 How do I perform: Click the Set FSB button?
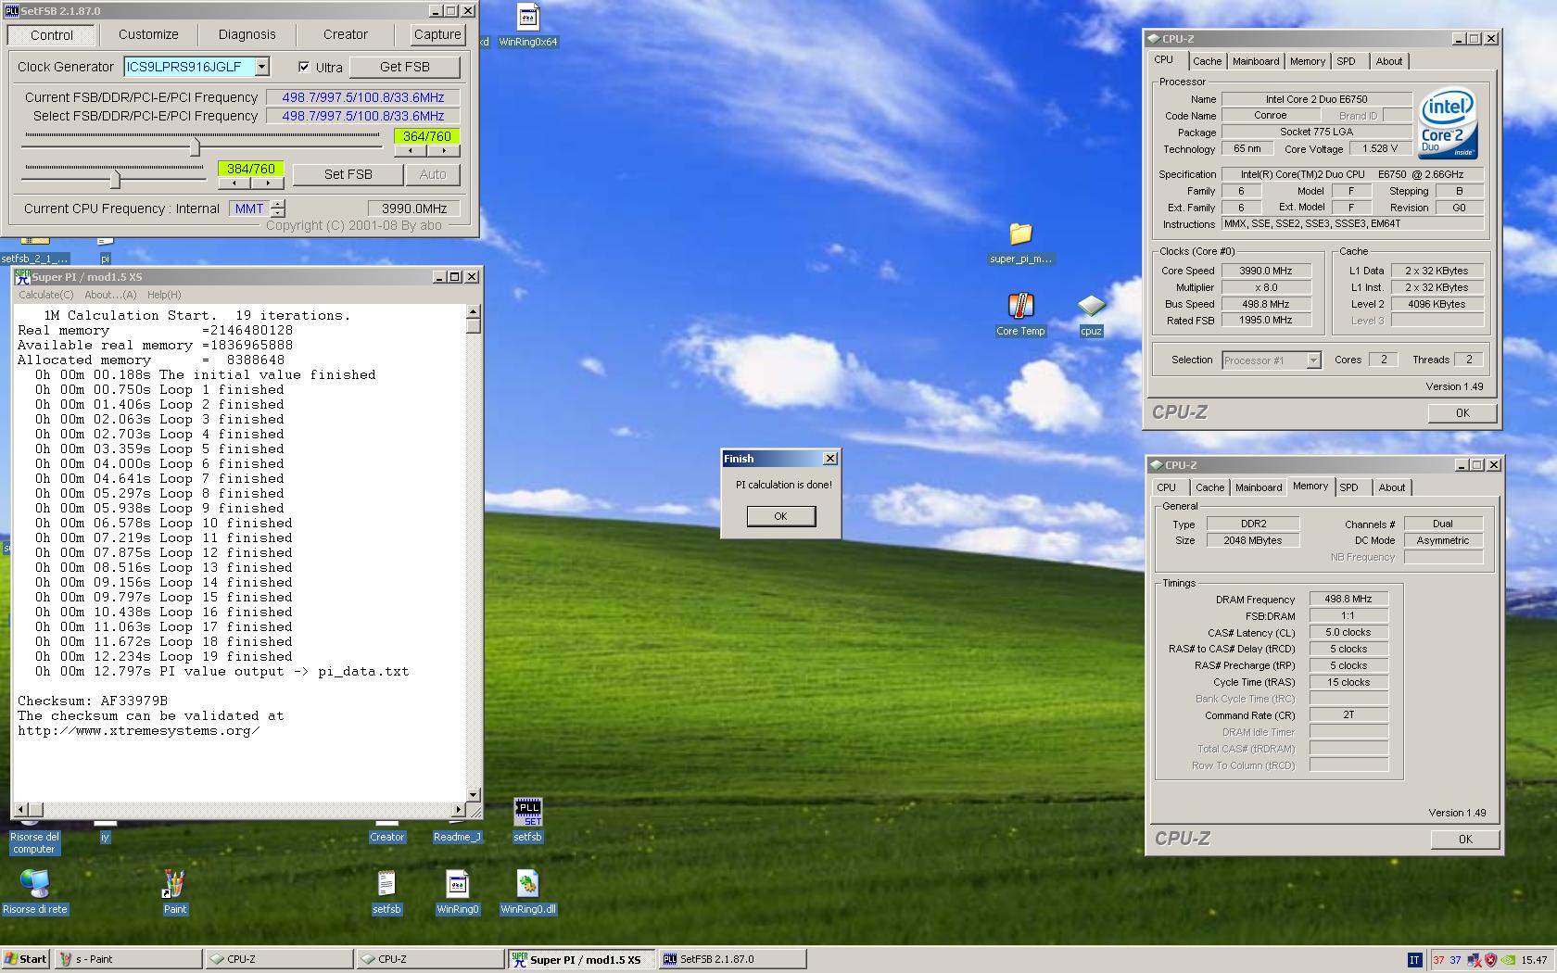click(x=348, y=174)
